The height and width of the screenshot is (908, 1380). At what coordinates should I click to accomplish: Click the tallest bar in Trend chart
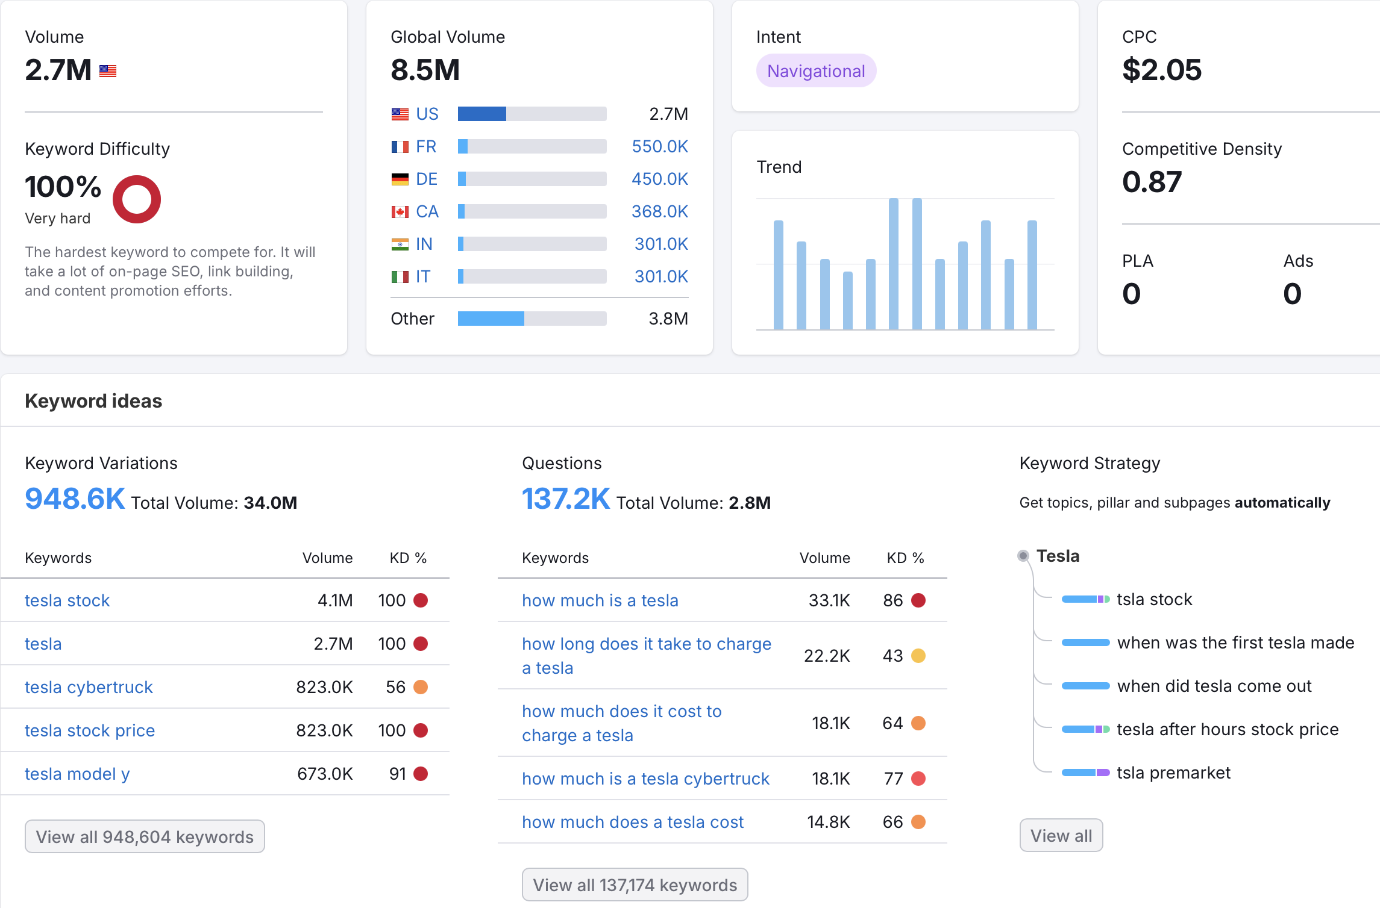click(894, 264)
